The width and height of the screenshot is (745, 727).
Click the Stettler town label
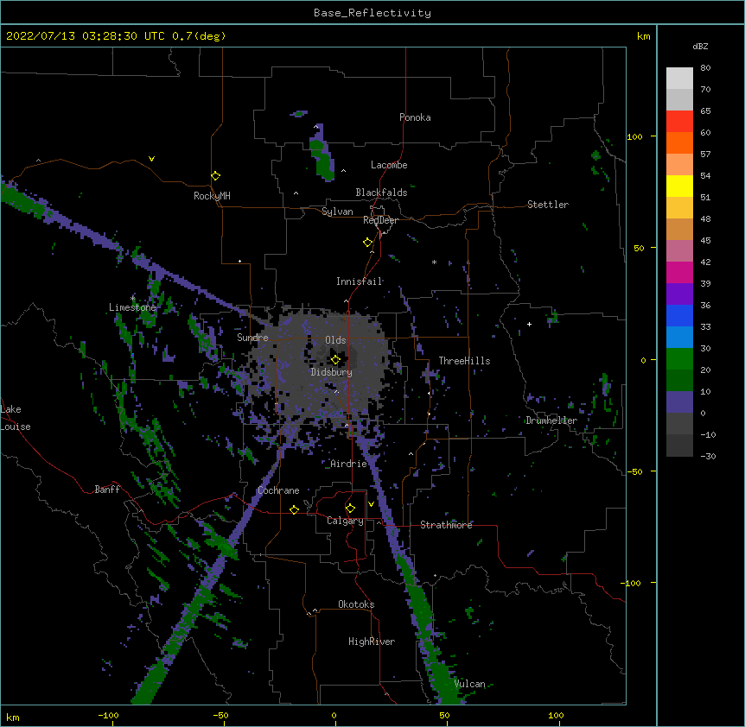point(548,205)
